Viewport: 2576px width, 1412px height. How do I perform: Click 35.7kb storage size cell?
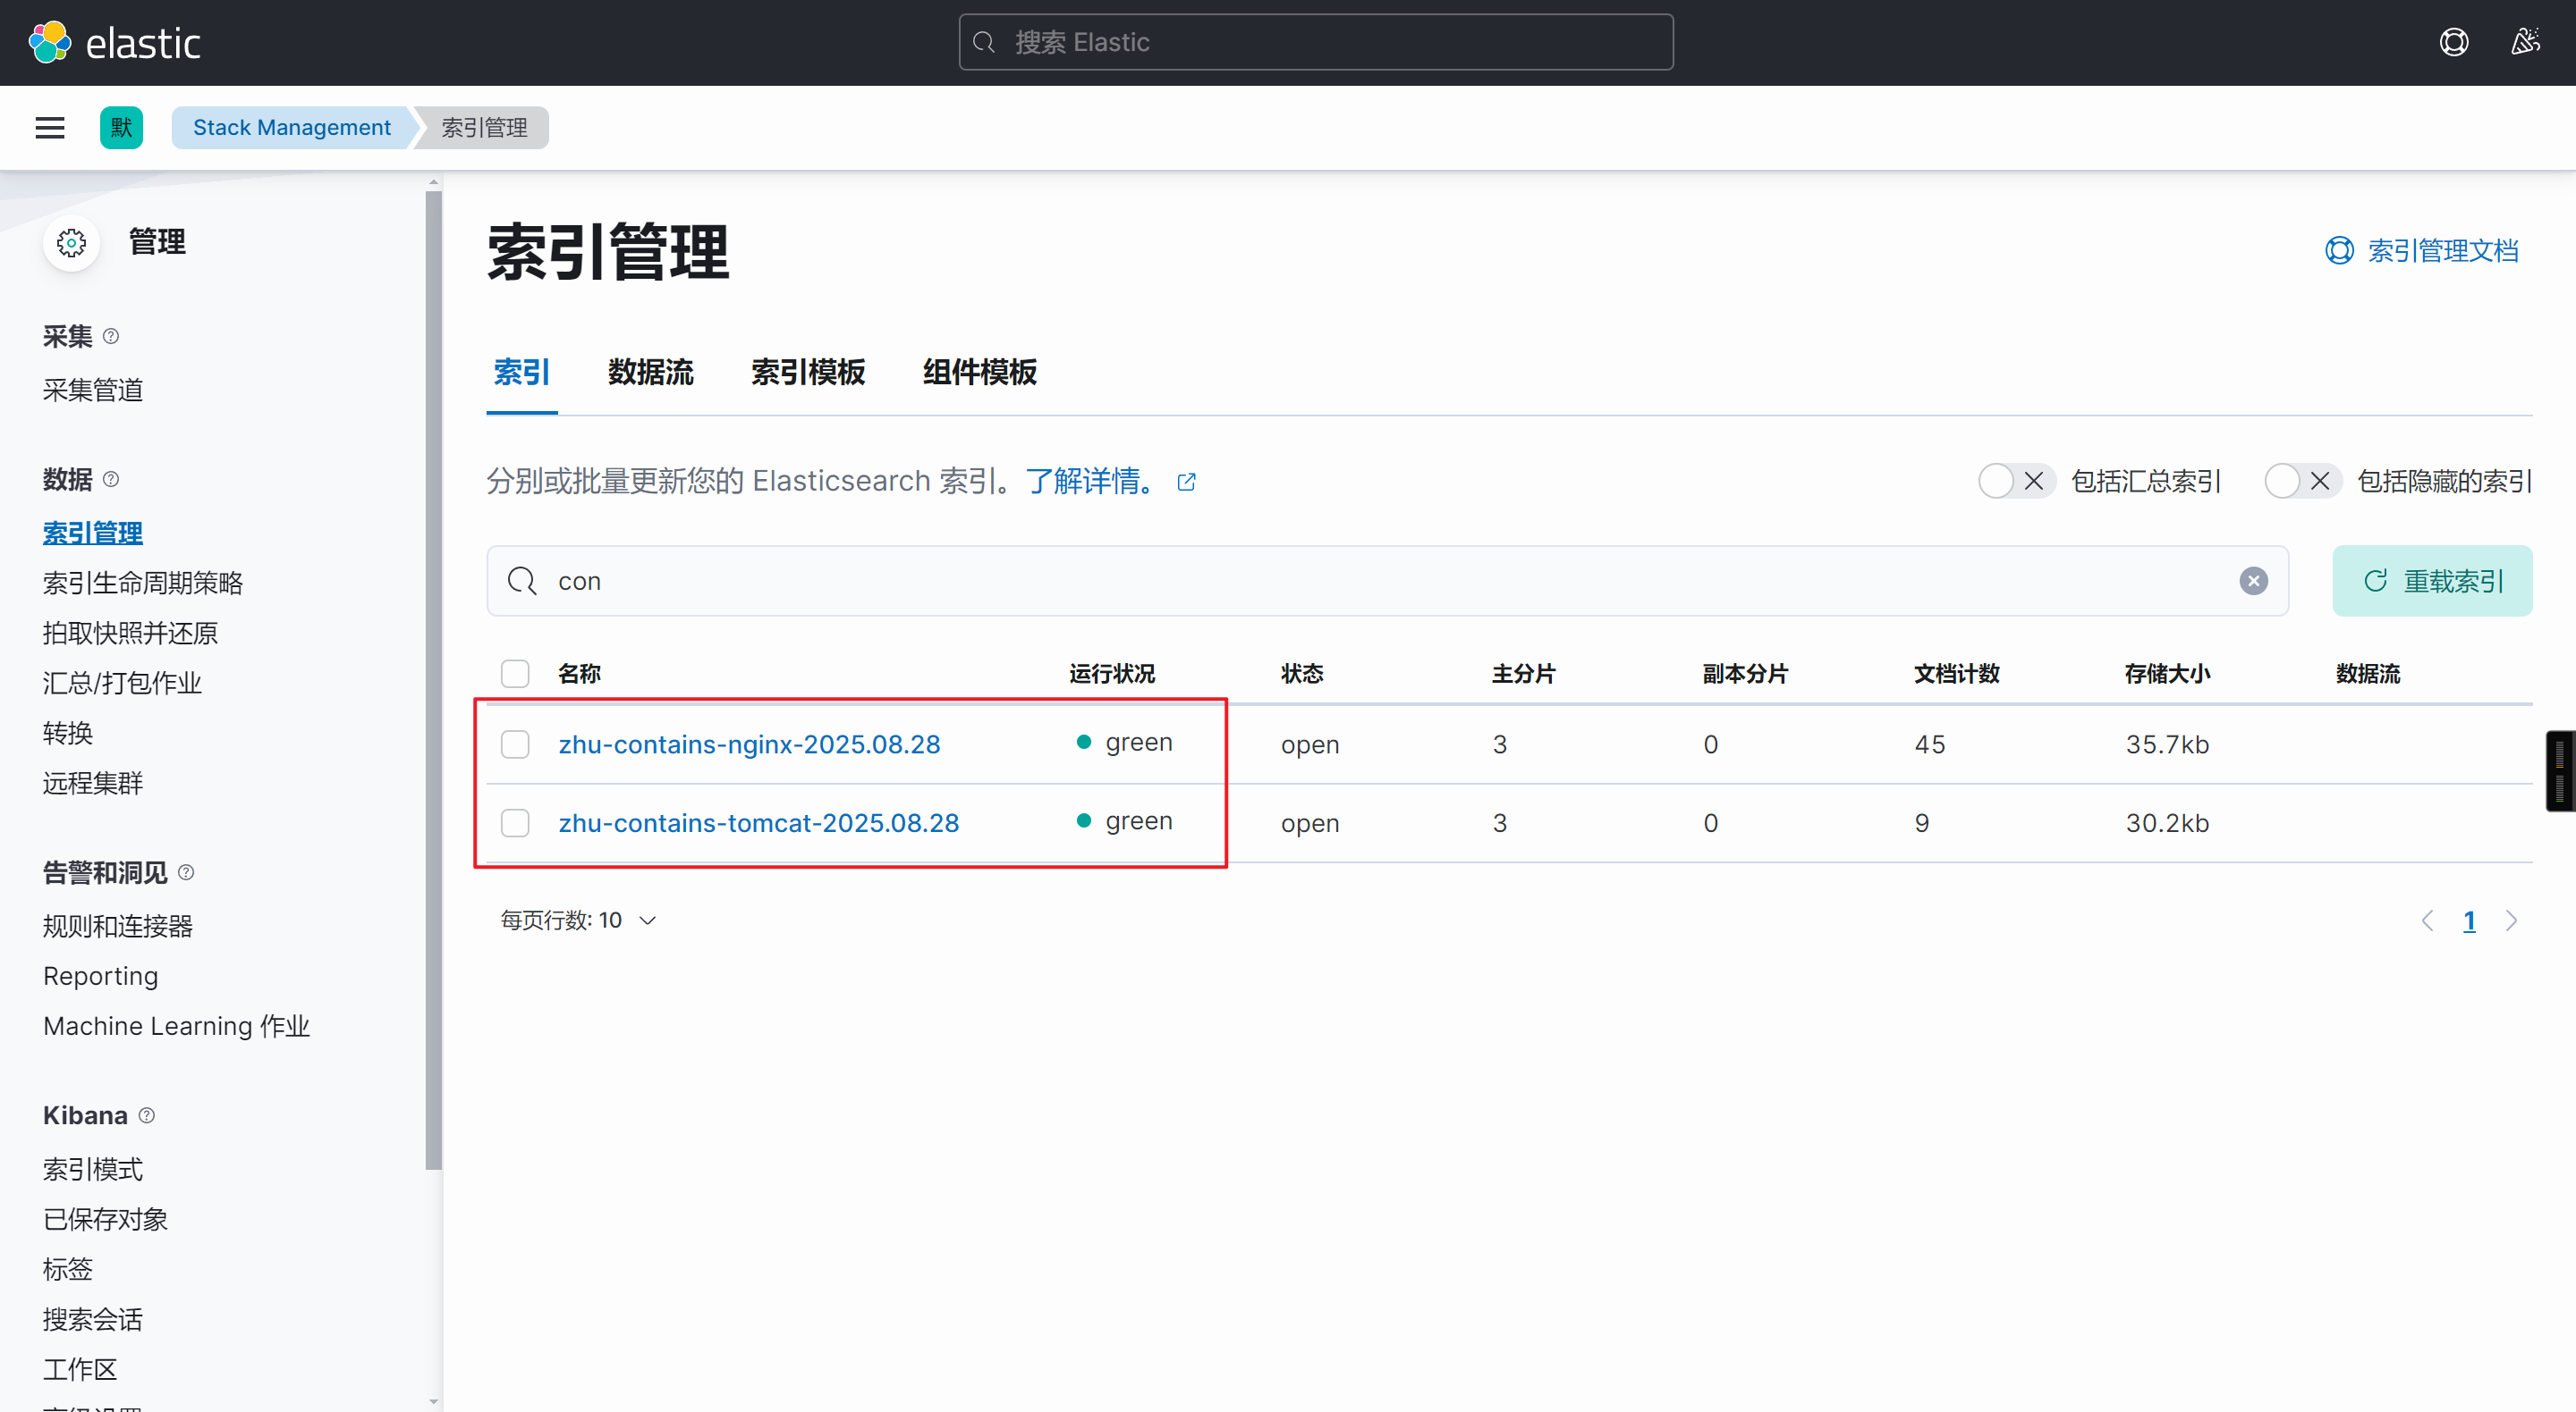pos(2167,744)
